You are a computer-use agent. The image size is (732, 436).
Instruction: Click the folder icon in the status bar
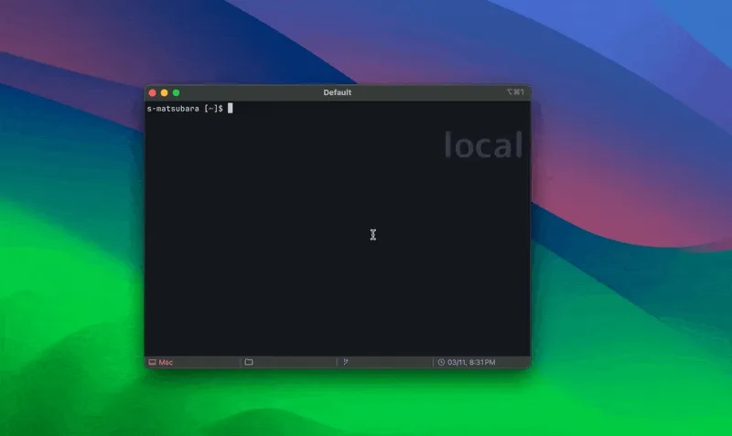(x=248, y=362)
